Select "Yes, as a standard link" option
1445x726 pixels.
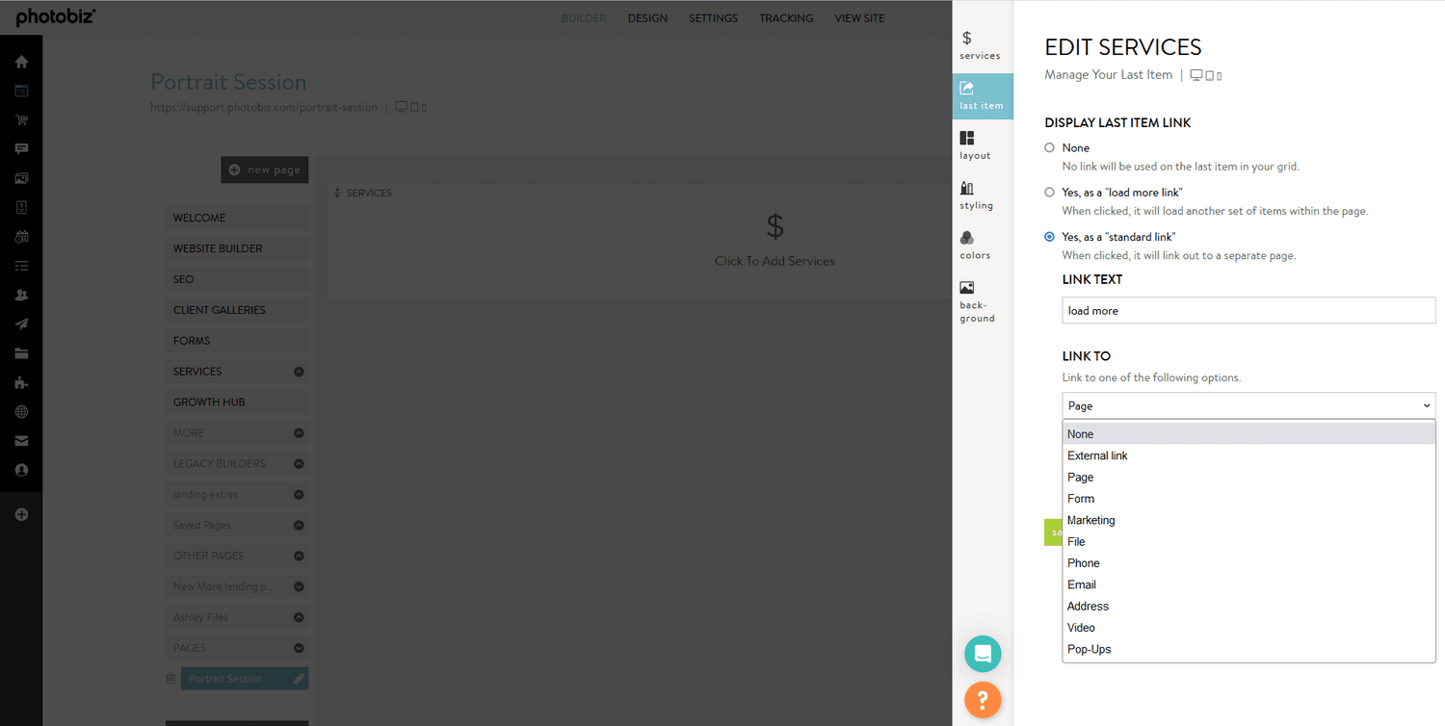(x=1050, y=236)
